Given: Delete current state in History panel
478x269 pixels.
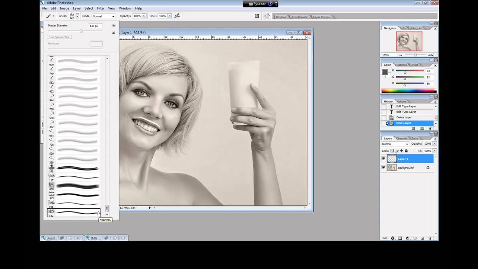Looking at the screenshot, I should (x=430, y=129).
